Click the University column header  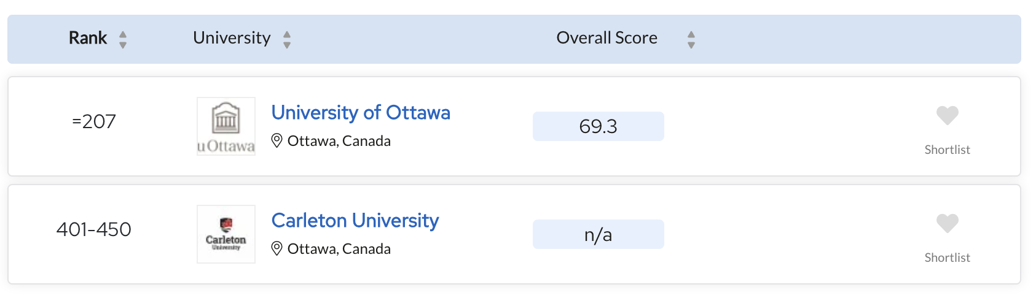pos(232,38)
